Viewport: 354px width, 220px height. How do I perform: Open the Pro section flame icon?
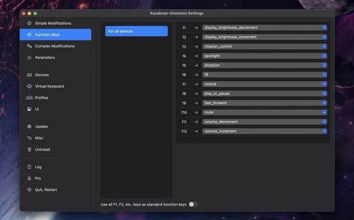29,178
